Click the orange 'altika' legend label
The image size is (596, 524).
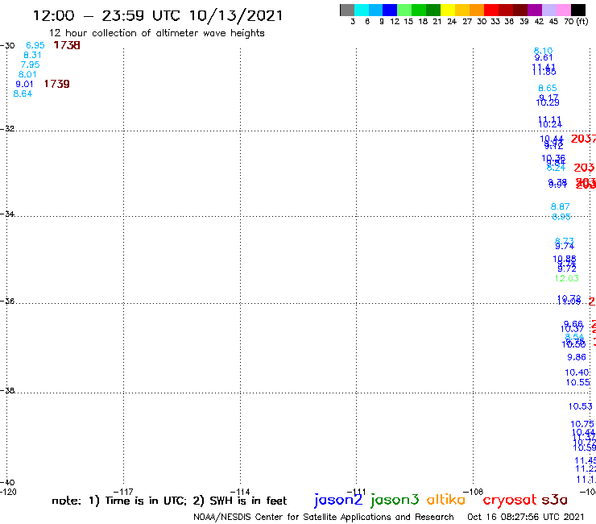coord(446,499)
